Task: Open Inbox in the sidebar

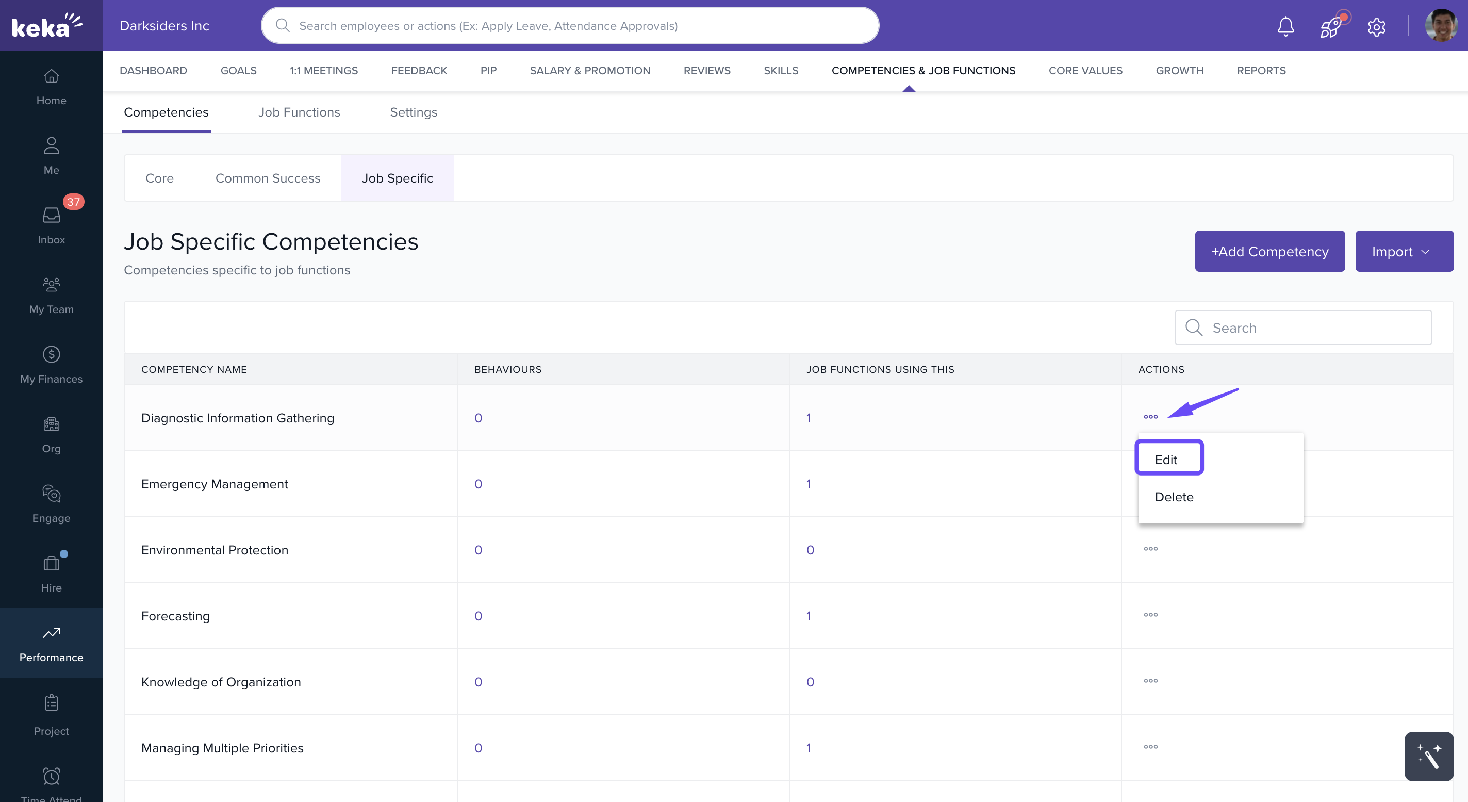Action: coord(51,224)
